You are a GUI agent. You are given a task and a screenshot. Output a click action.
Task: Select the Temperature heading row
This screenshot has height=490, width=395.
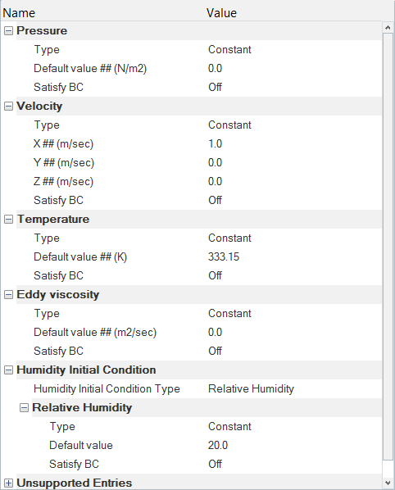point(199,219)
